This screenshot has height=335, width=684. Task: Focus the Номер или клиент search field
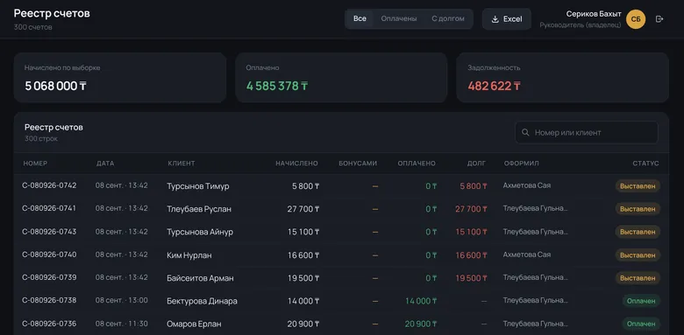(x=587, y=132)
